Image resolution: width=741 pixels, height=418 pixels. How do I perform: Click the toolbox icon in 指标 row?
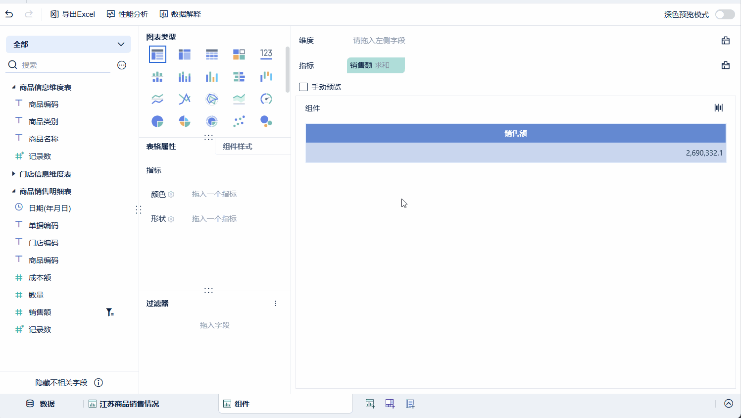(726, 65)
